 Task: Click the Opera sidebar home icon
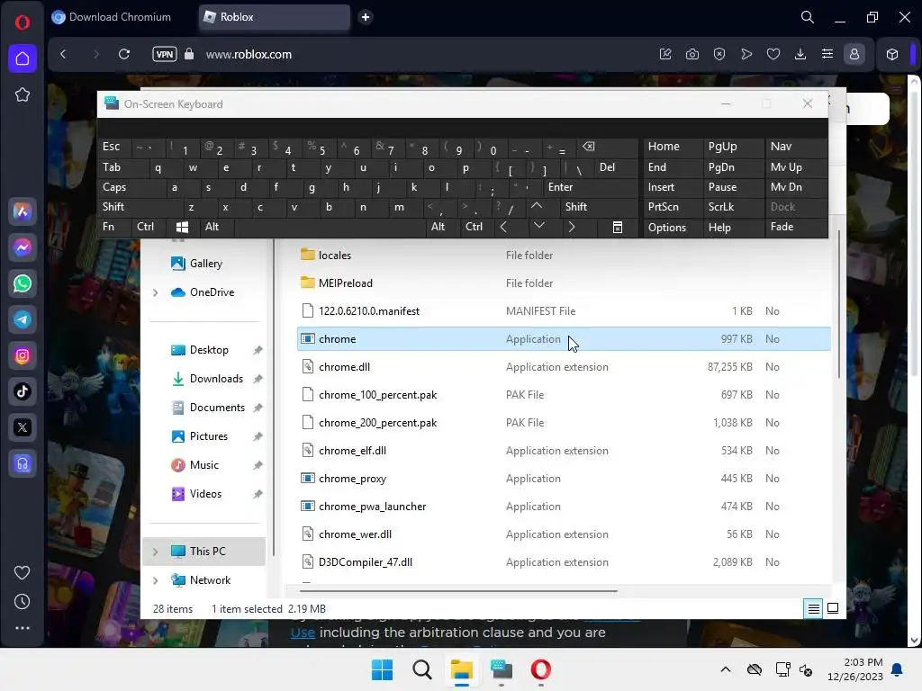click(23, 58)
